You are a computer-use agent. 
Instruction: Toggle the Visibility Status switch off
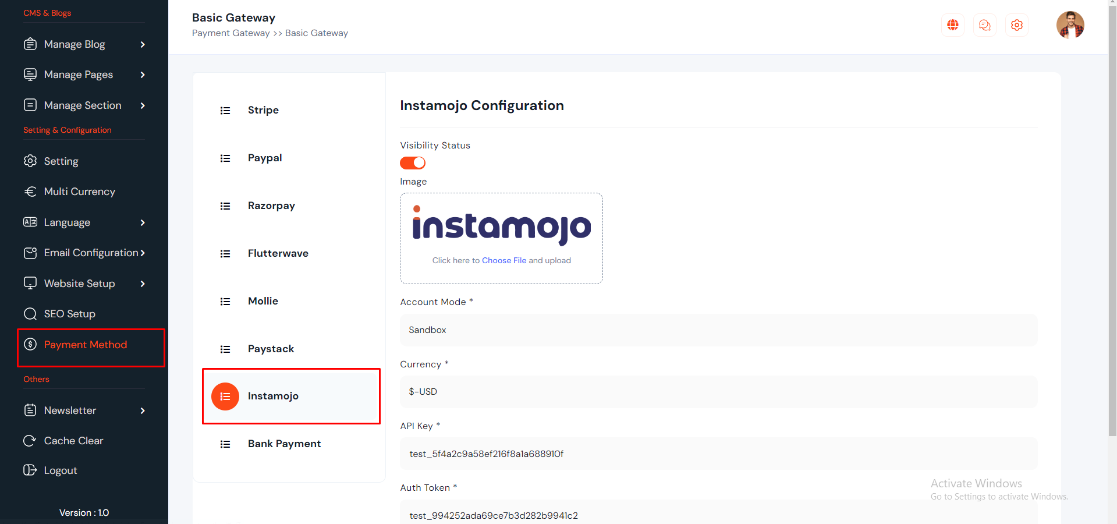[x=413, y=163]
